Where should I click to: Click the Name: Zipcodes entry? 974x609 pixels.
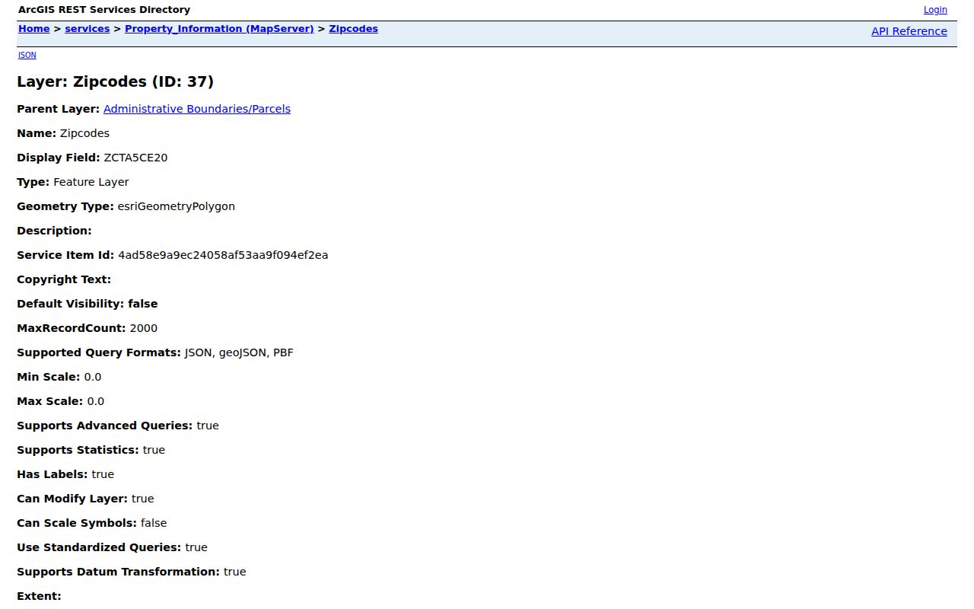[63, 133]
